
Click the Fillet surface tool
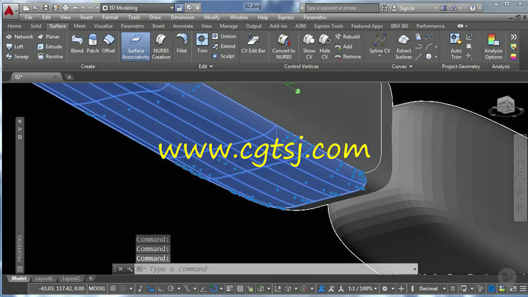point(181,44)
